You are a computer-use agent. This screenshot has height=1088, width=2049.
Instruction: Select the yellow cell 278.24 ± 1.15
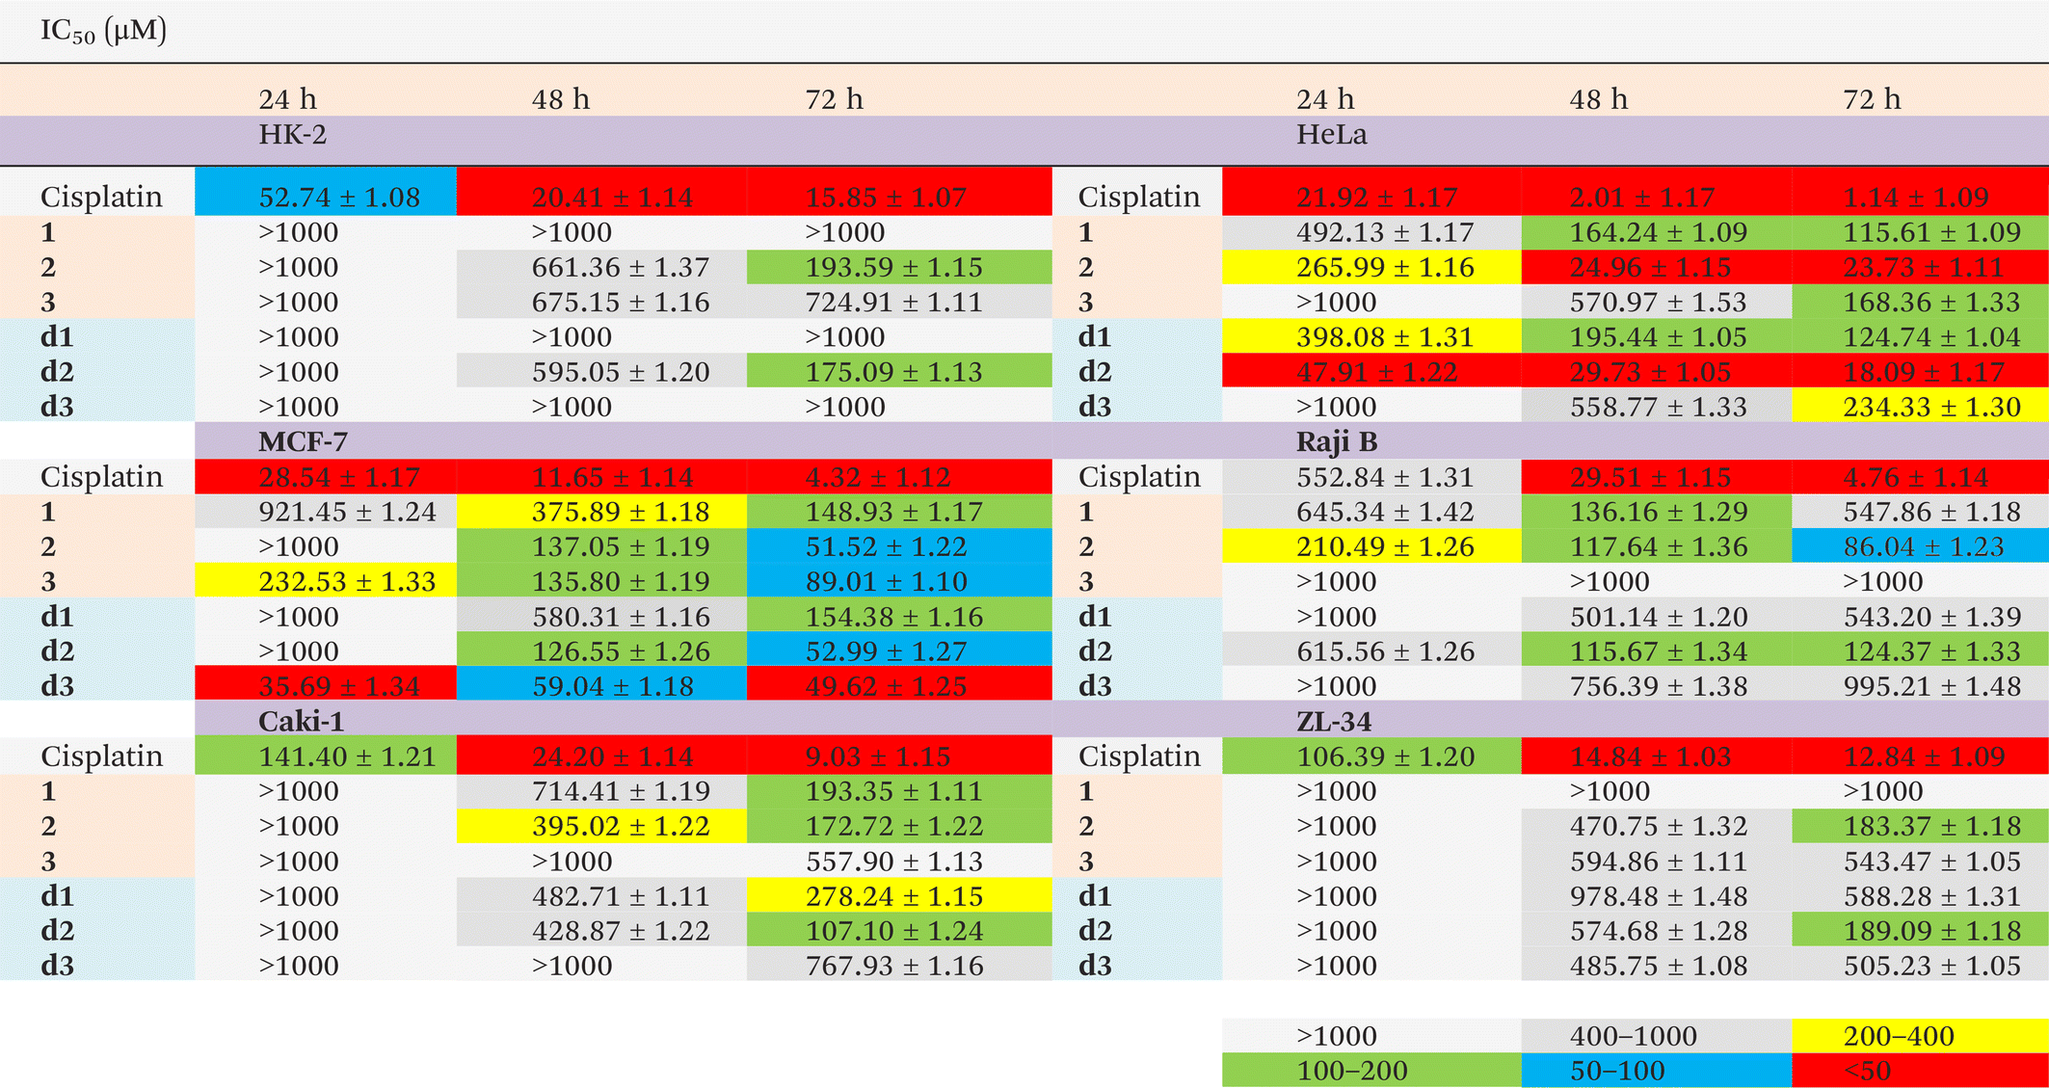pos(899,895)
